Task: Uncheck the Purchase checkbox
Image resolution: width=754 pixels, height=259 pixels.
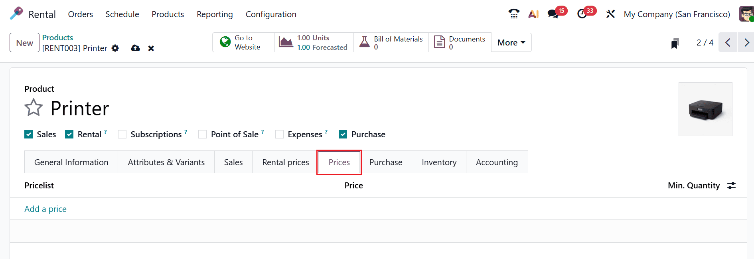Action: tap(343, 134)
